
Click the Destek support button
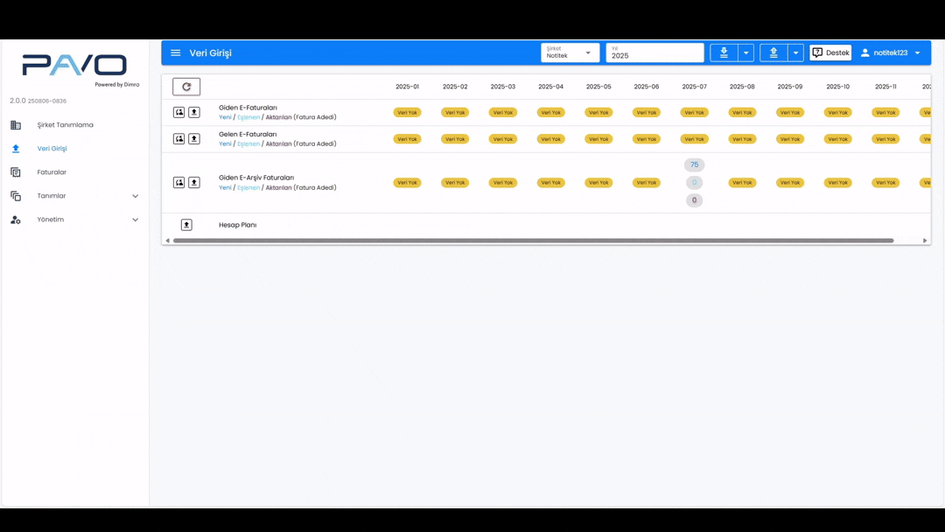click(830, 52)
